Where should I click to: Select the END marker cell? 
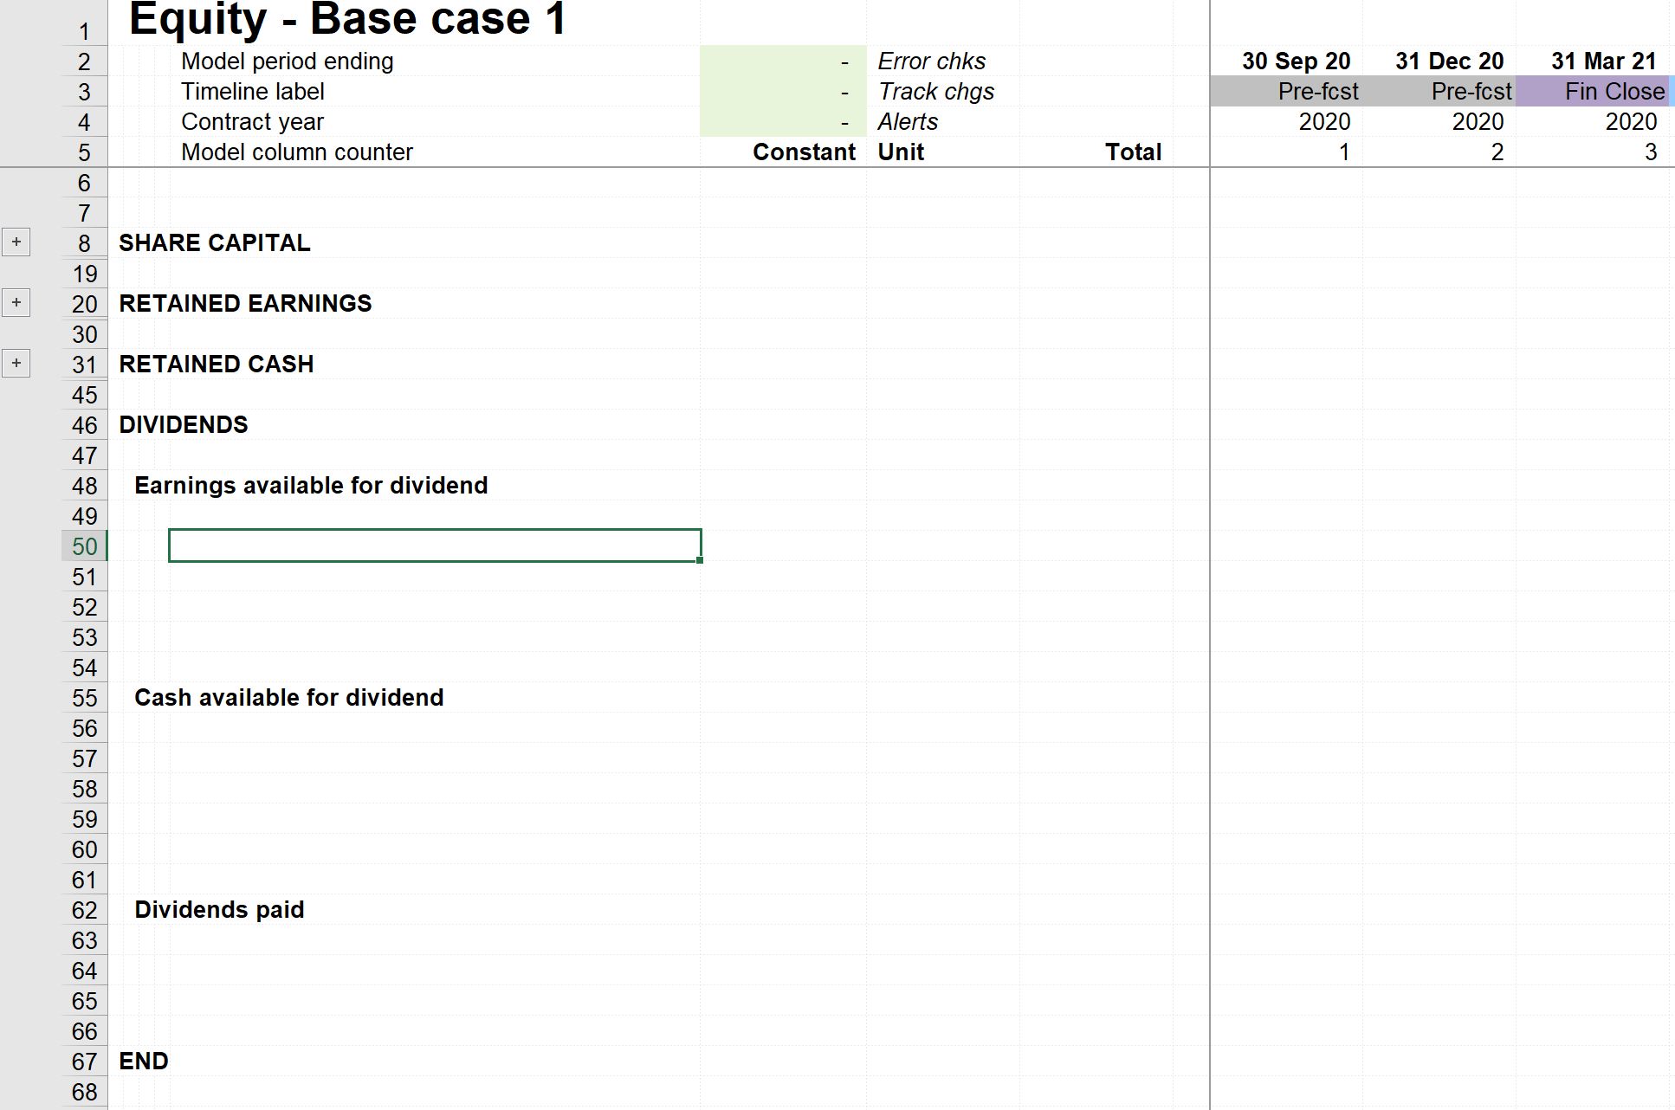coord(144,1062)
